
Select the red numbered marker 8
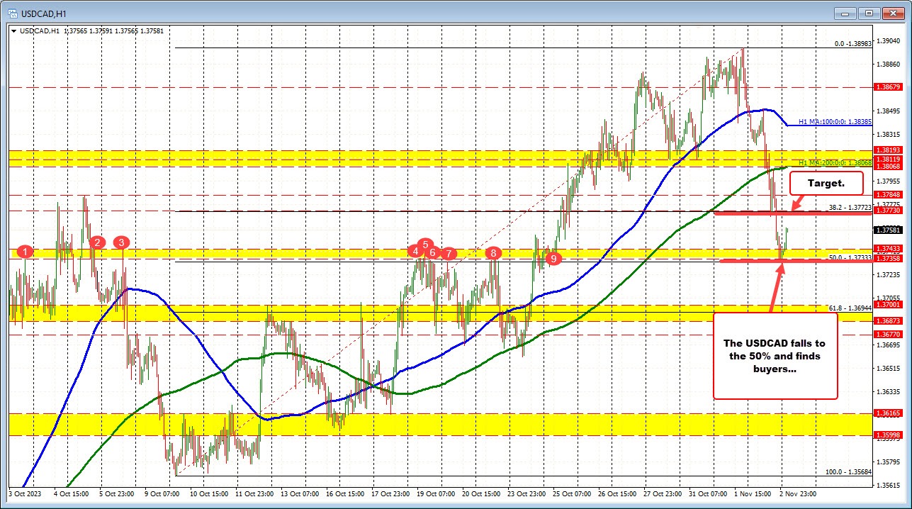click(x=493, y=252)
